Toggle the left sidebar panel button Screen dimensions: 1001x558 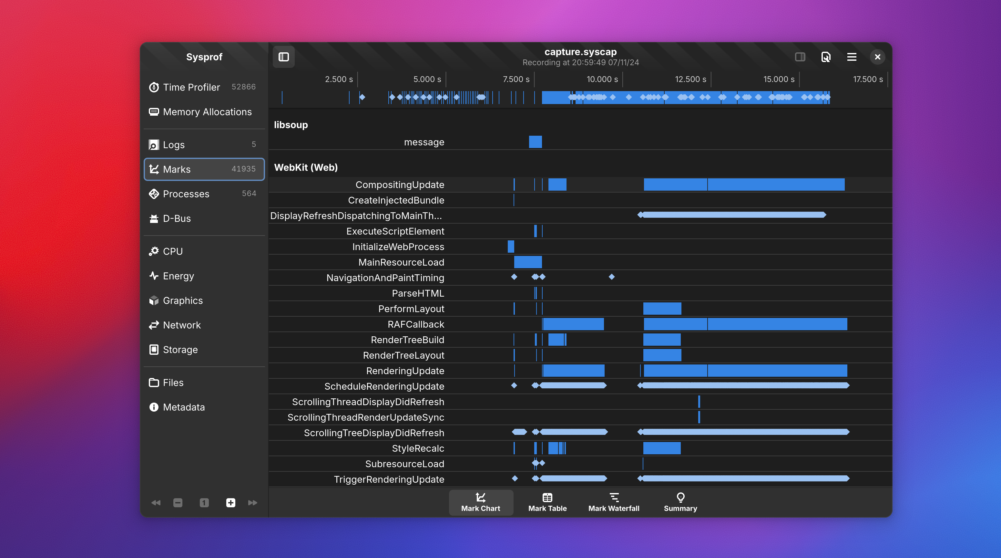(x=284, y=57)
